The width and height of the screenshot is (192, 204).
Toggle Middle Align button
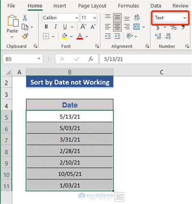click(117, 17)
